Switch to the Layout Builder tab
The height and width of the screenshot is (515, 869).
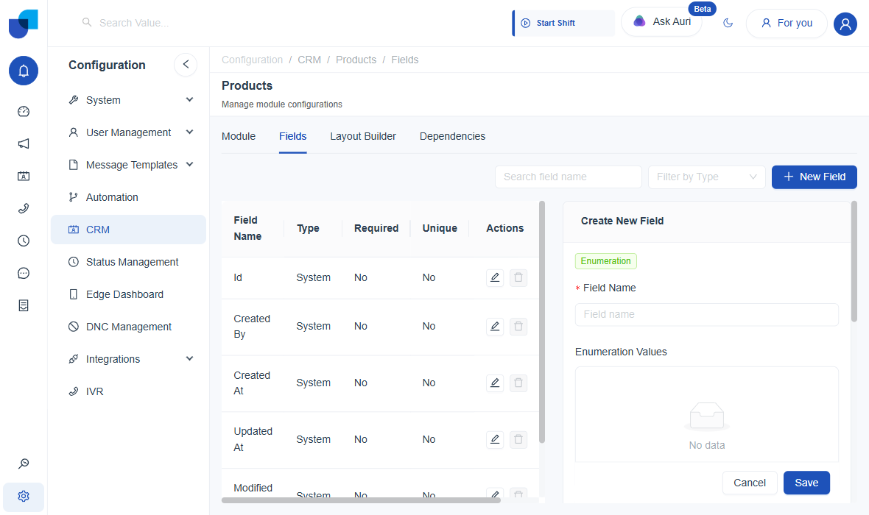363,136
